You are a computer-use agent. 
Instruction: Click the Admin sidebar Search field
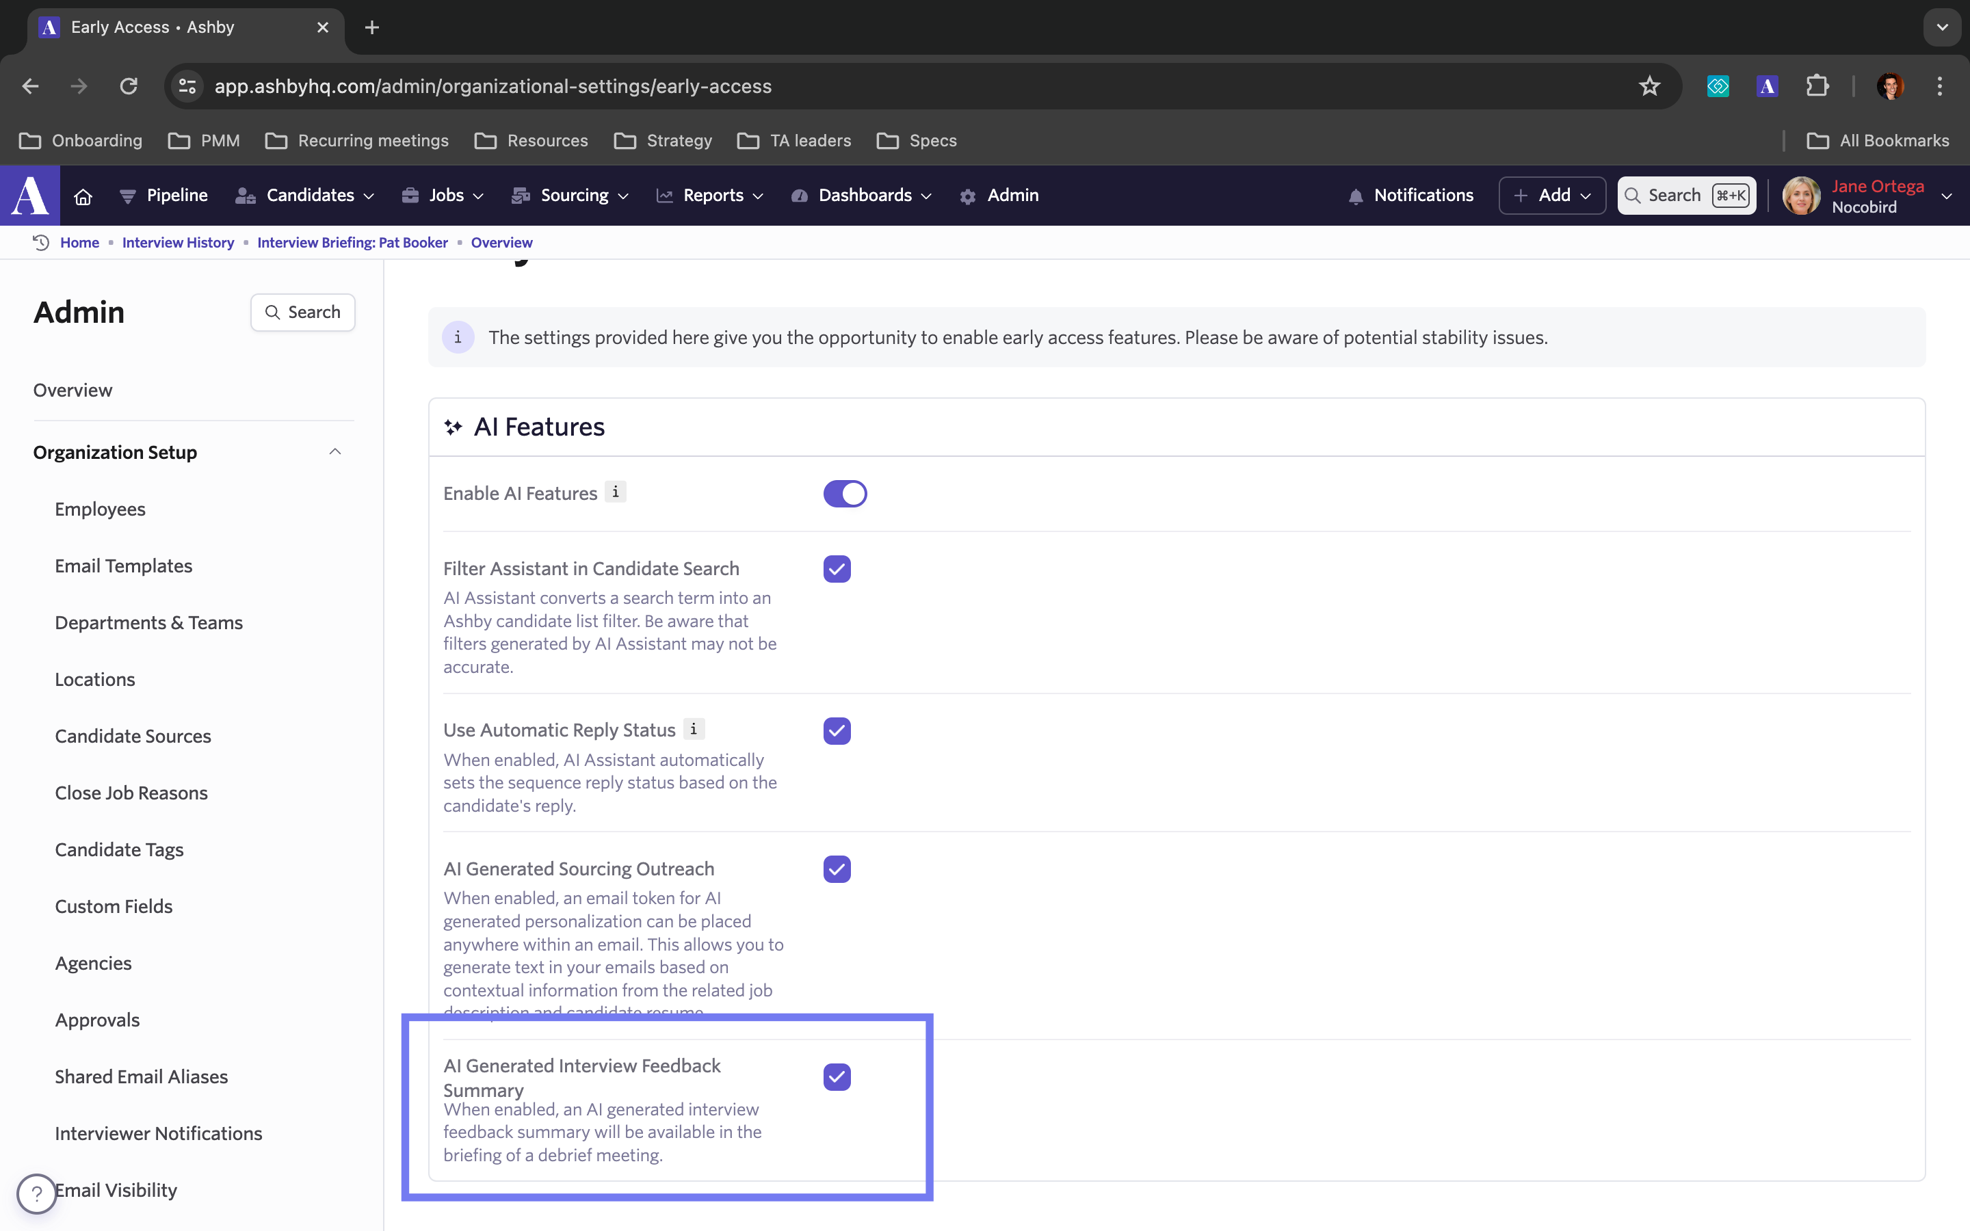[303, 313]
